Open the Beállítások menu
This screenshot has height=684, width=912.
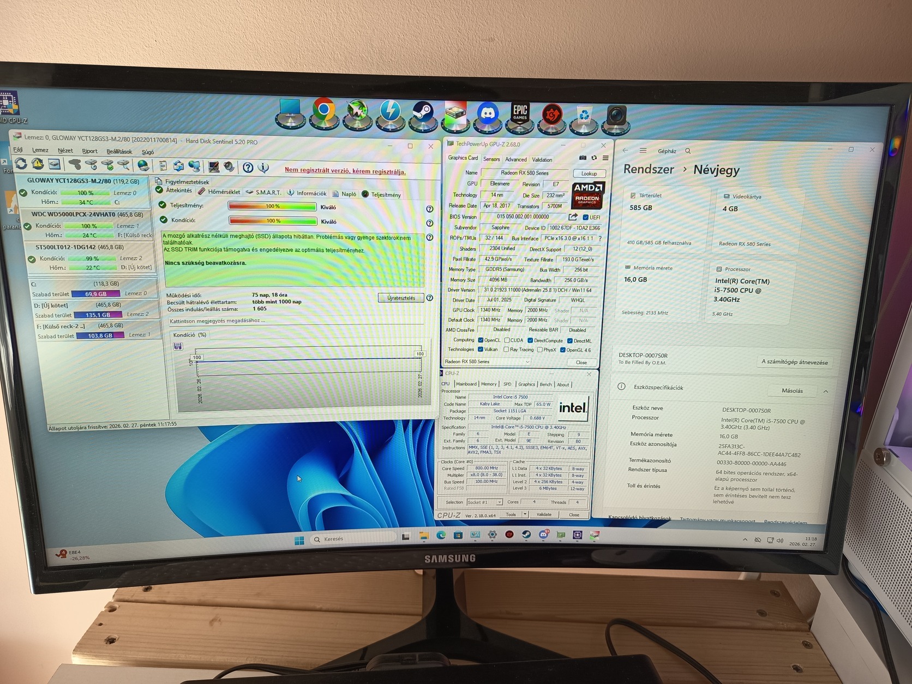coord(119,152)
